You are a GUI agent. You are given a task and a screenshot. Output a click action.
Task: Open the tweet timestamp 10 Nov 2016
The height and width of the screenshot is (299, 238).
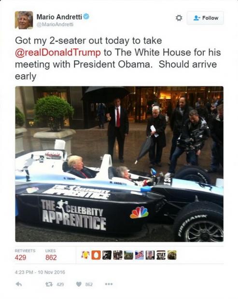point(40,272)
